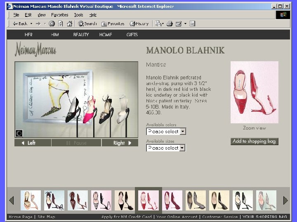Click the Edit page toolbar icon
Screen dimensions: 297x222
pyautogui.click(x=179, y=23)
